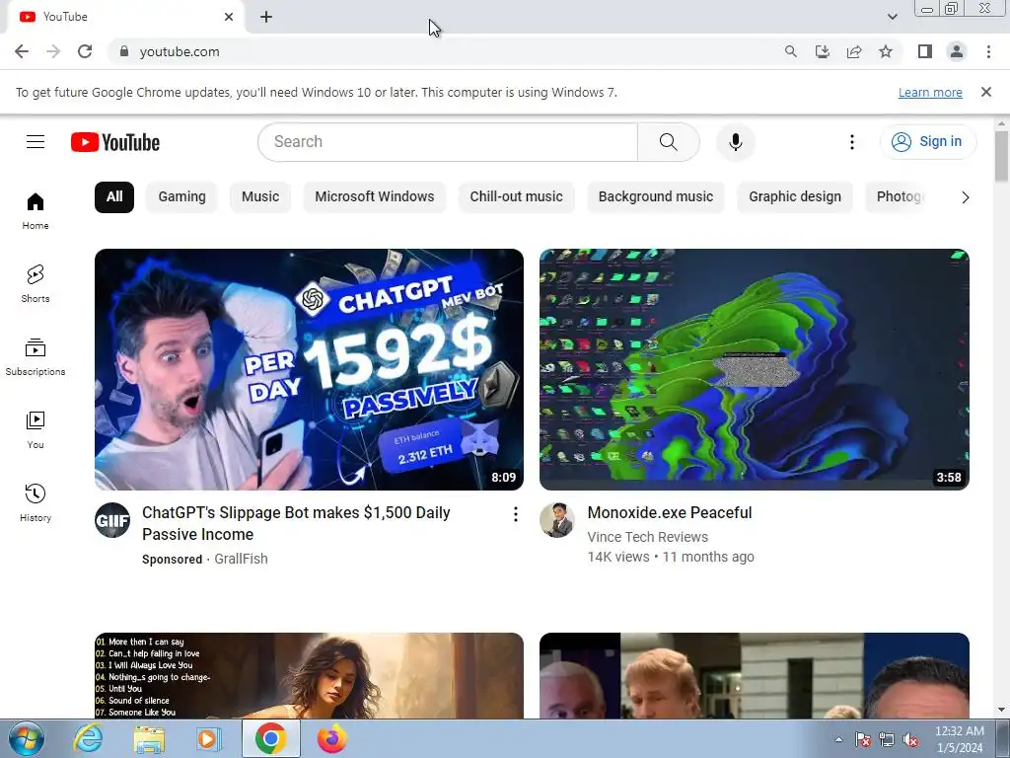Open Chrome three-dot menu
Screen dimensions: 1010x758
tap(988, 51)
